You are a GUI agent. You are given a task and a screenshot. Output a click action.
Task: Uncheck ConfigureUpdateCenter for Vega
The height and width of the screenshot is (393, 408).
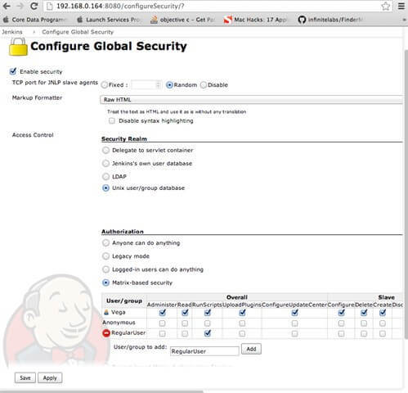click(294, 313)
